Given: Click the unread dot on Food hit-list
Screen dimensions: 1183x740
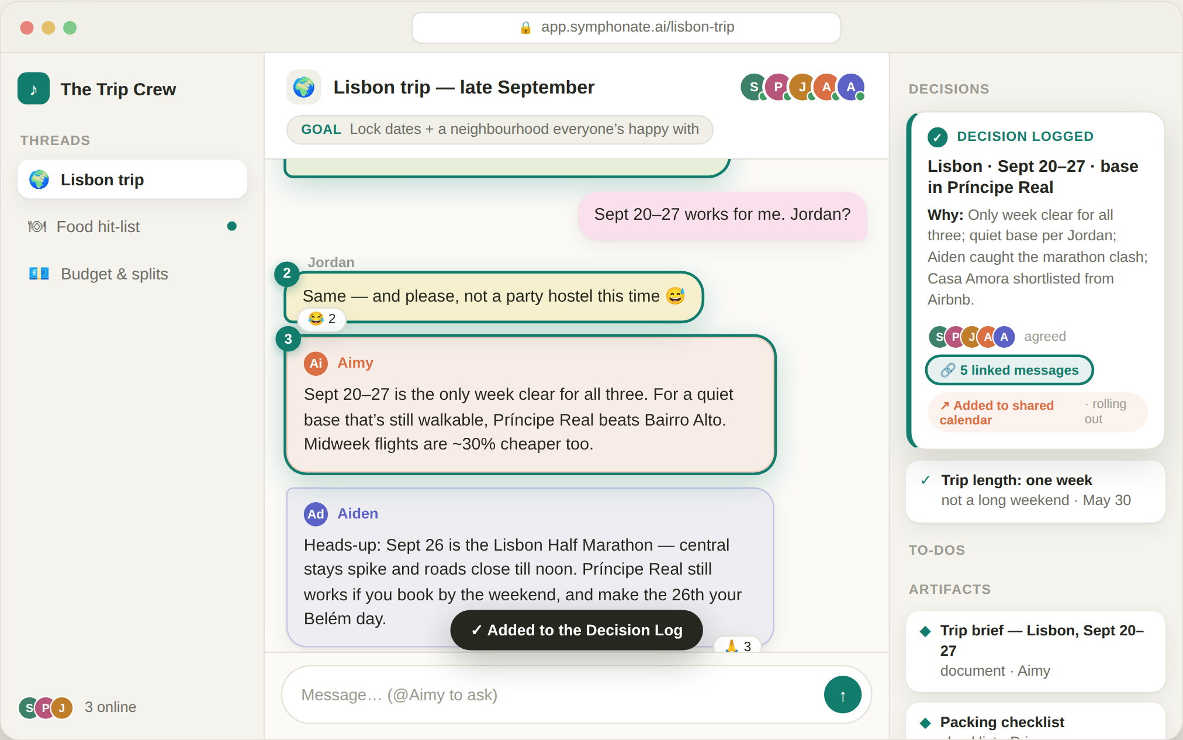Looking at the screenshot, I should click(232, 226).
